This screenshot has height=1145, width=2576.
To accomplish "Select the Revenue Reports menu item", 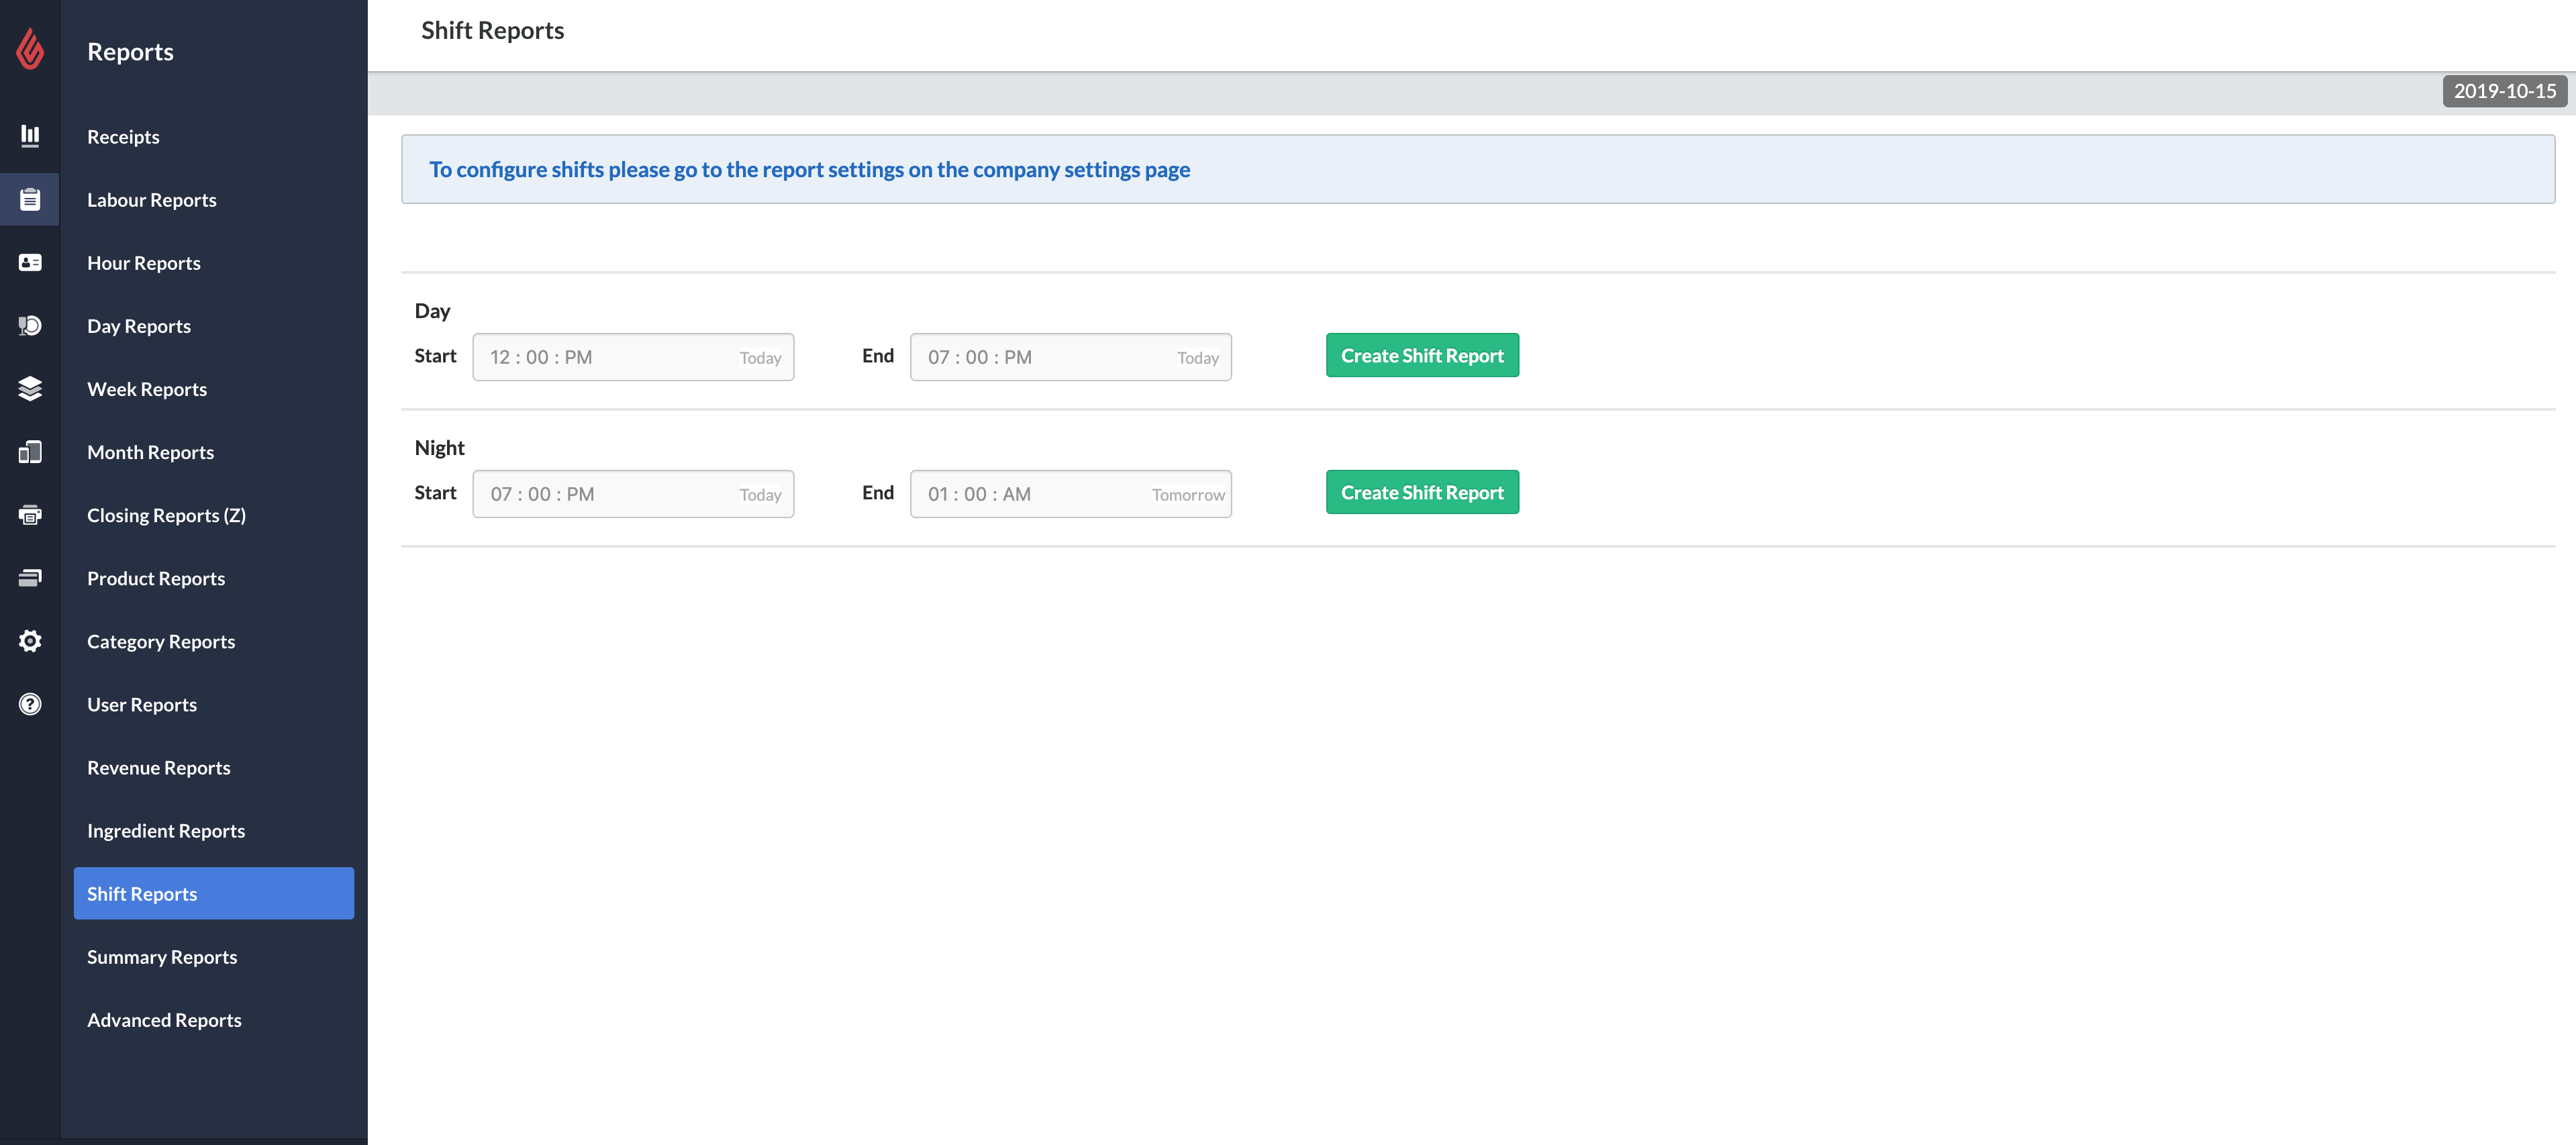I will [158, 766].
